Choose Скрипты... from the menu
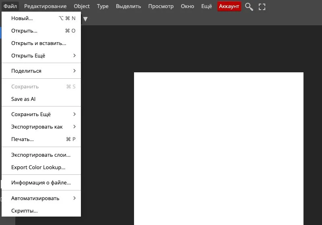 tap(41, 211)
